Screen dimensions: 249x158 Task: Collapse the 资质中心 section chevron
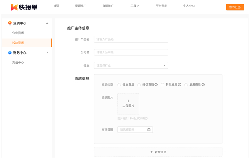pyautogui.click(x=47, y=23)
